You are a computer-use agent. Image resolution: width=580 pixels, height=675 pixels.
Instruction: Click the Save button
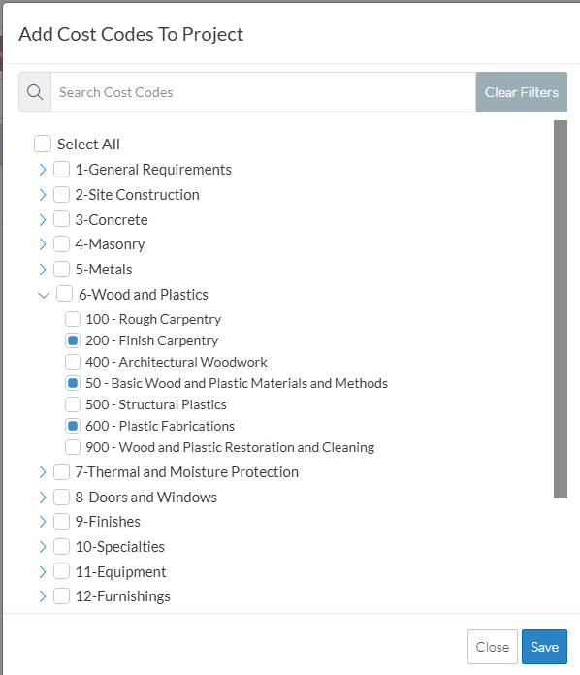coord(544,647)
